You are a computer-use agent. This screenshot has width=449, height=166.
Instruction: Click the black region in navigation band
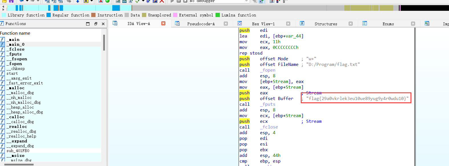[x=424, y=8]
